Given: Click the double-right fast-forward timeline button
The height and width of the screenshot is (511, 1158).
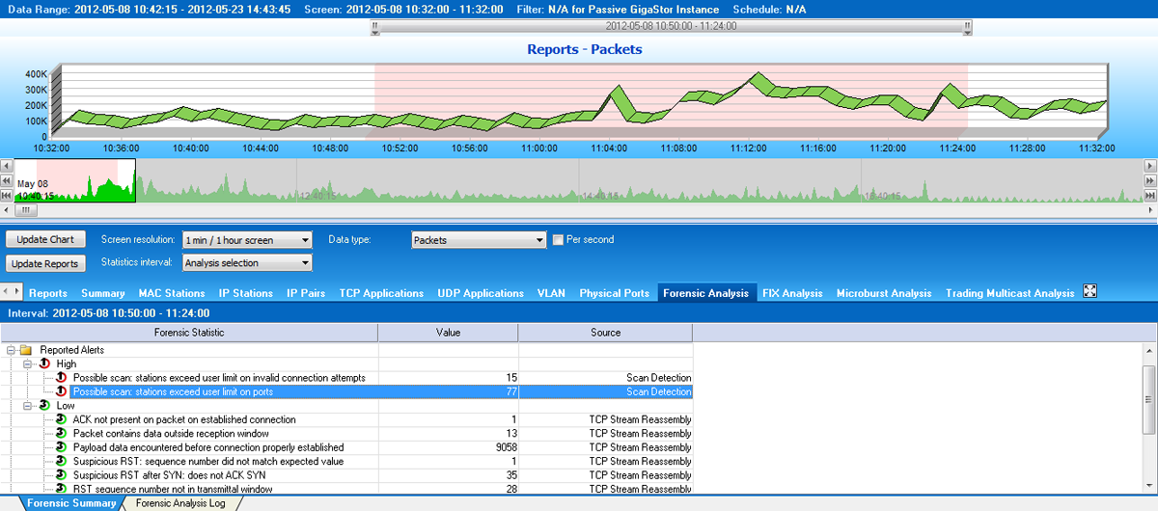Looking at the screenshot, I should (x=1150, y=180).
